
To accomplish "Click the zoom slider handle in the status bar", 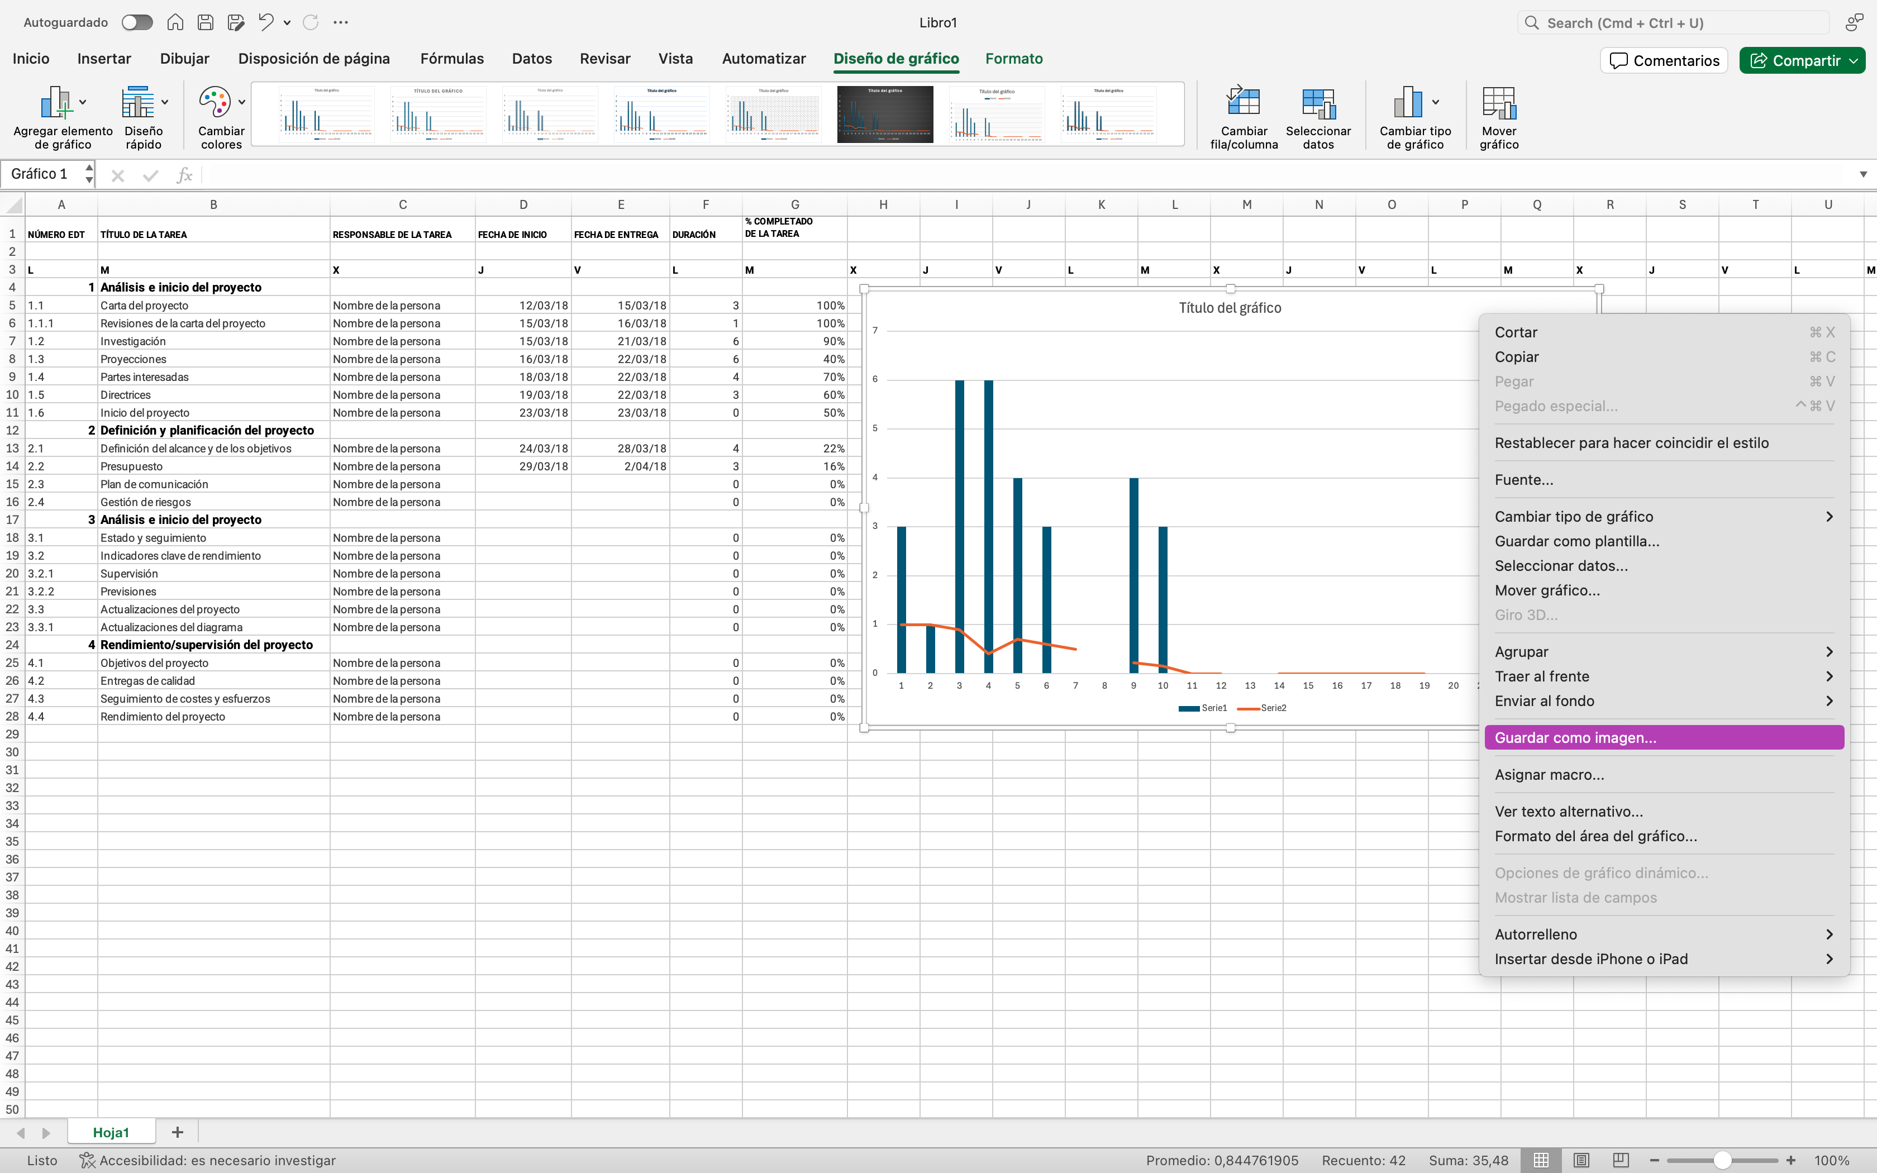I will pyautogui.click(x=1723, y=1161).
